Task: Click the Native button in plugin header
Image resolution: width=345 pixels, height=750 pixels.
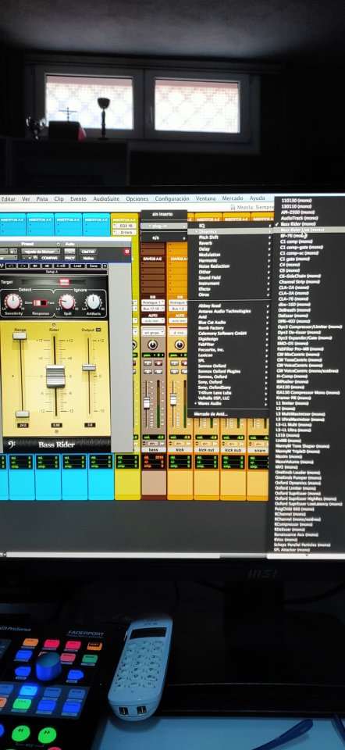Action: click(x=88, y=258)
